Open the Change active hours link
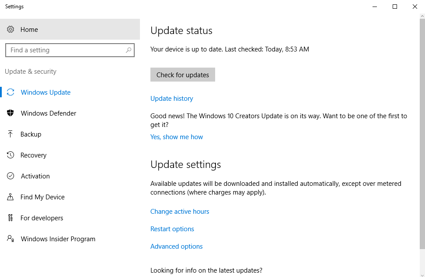 pyautogui.click(x=180, y=212)
